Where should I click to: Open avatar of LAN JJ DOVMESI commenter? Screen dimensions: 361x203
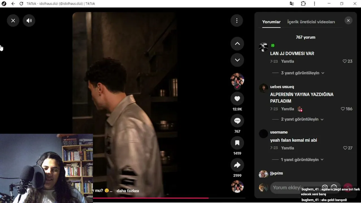click(x=263, y=47)
